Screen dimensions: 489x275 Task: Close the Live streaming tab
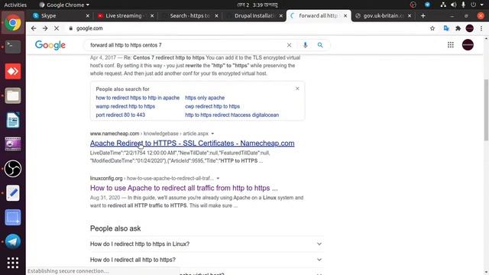pyautogui.click(x=152, y=15)
